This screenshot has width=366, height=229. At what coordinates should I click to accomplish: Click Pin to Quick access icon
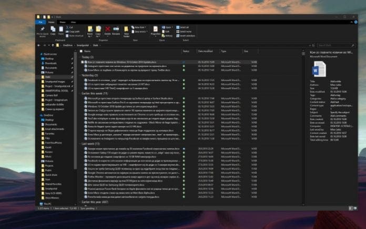tap(43, 29)
